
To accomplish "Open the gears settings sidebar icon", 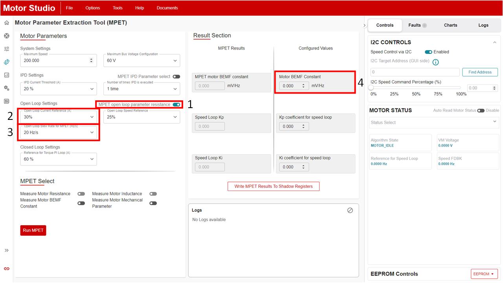I will (7, 88).
